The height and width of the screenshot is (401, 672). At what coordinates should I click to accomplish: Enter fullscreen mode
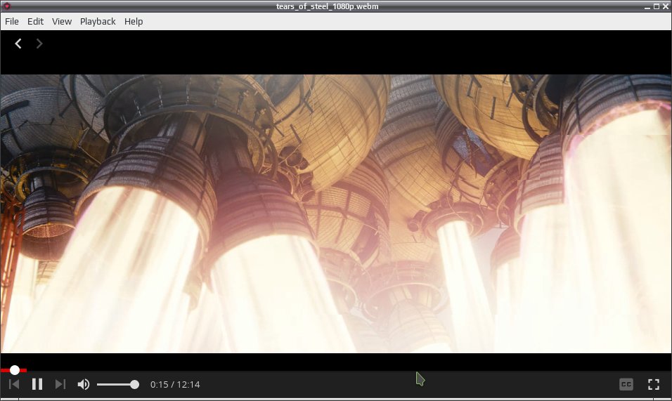click(654, 384)
